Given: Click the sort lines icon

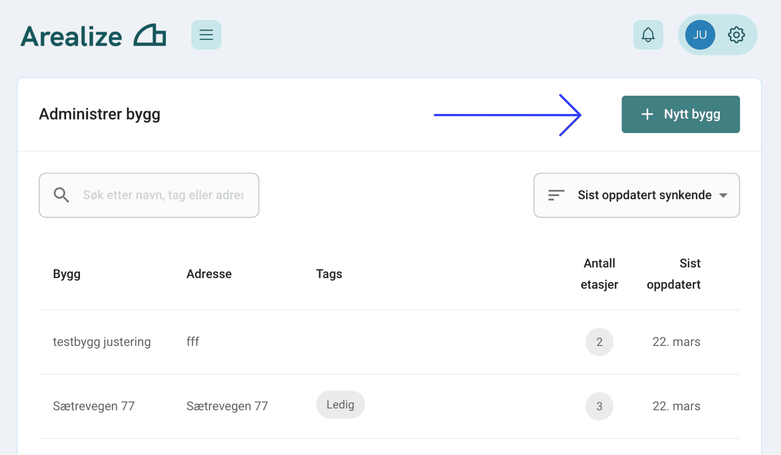Looking at the screenshot, I should [x=556, y=195].
